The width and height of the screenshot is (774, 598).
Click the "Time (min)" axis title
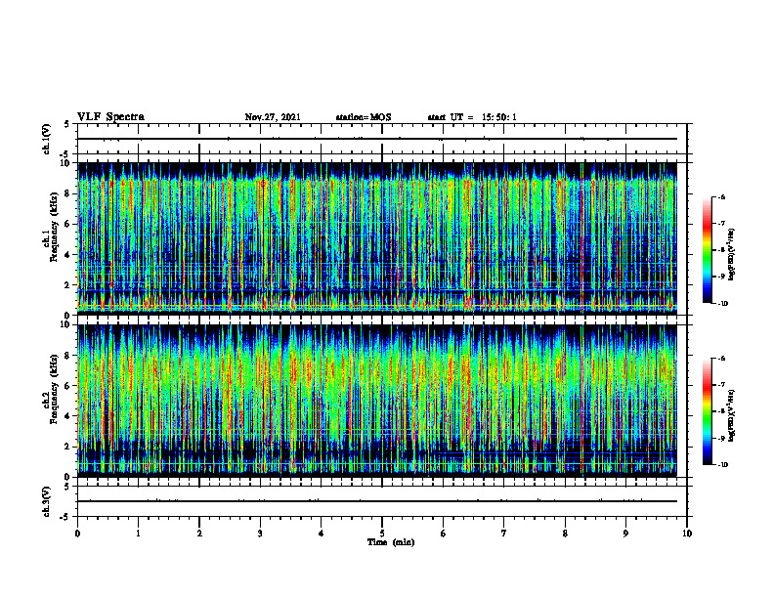(391, 542)
